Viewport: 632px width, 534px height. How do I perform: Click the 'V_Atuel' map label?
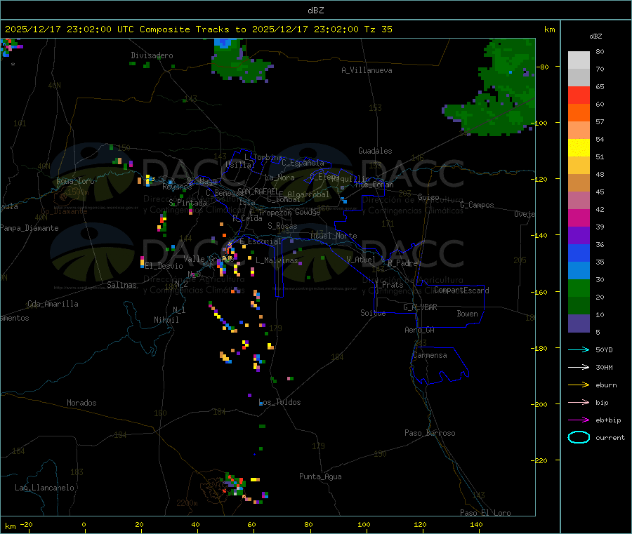(x=361, y=260)
